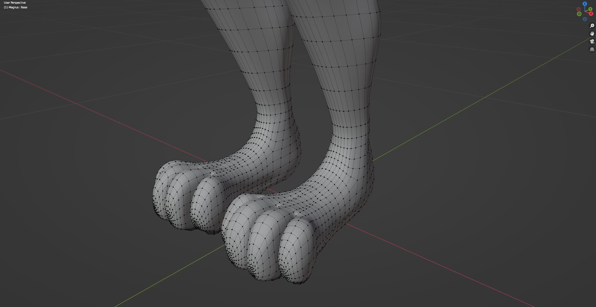Align view to red X axis handle
Image resolution: width=596 pixels, height=307 pixels.
(591, 14)
